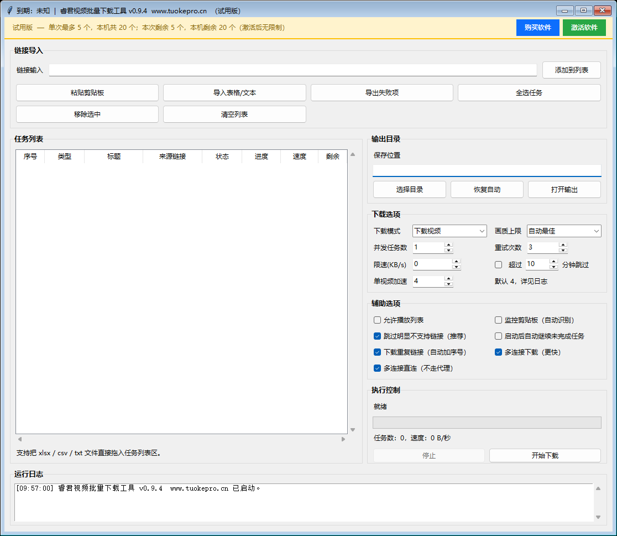
Task: Click the 重试次数 value field
Action: 543,247
